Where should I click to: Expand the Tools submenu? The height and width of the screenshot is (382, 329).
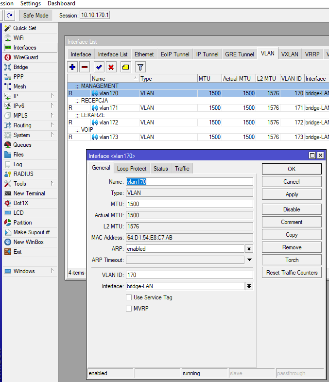tap(52, 183)
